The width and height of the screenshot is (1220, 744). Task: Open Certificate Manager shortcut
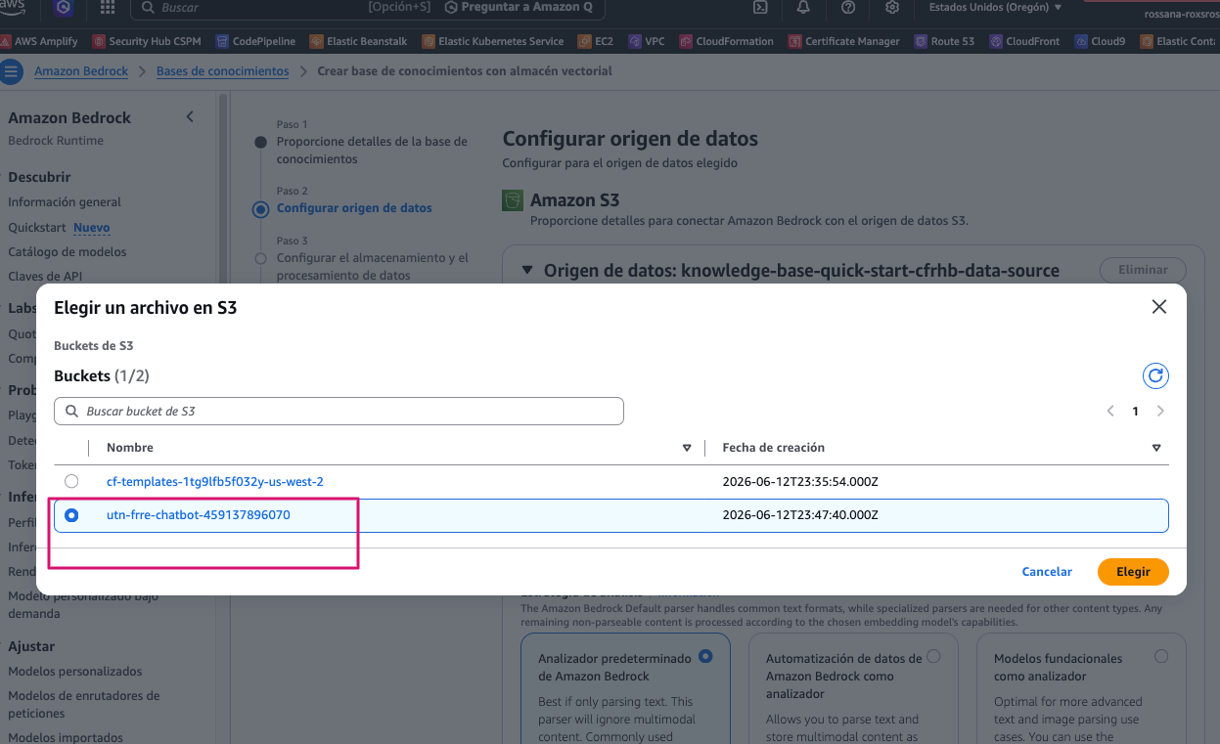[x=843, y=41]
